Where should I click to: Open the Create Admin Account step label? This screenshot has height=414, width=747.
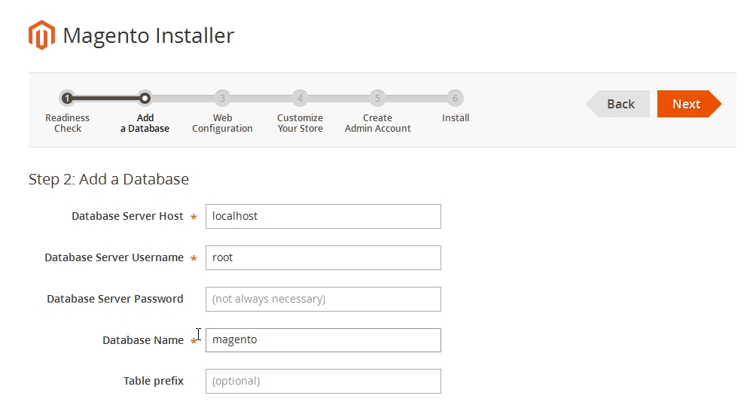pos(377,123)
